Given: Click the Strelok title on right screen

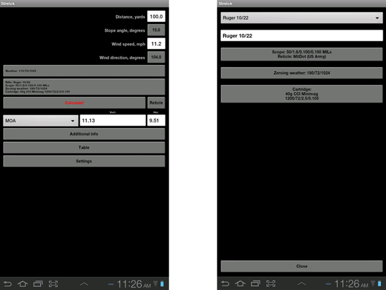Looking at the screenshot, I should (226, 3).
